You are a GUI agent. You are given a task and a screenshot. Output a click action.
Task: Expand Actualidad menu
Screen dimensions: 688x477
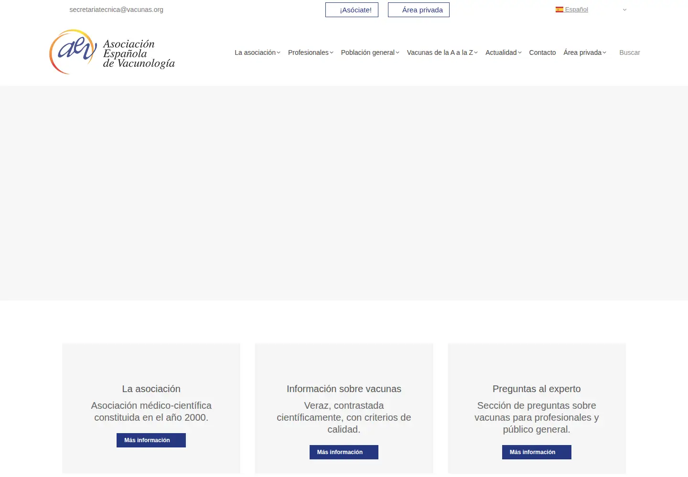pos(504,52)
